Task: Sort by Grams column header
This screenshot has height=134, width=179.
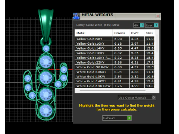Action: [121, 33]
